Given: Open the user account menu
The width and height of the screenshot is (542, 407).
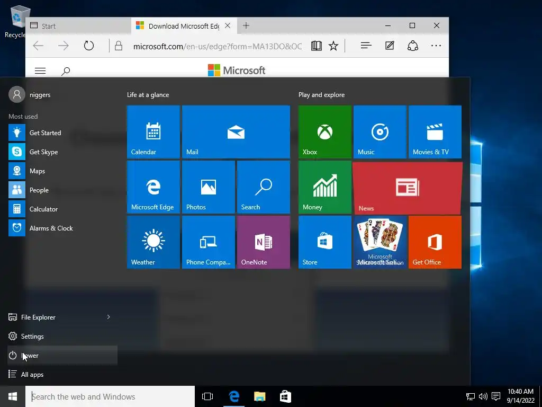Looking at the screenshot, I should tap(30, 94).
